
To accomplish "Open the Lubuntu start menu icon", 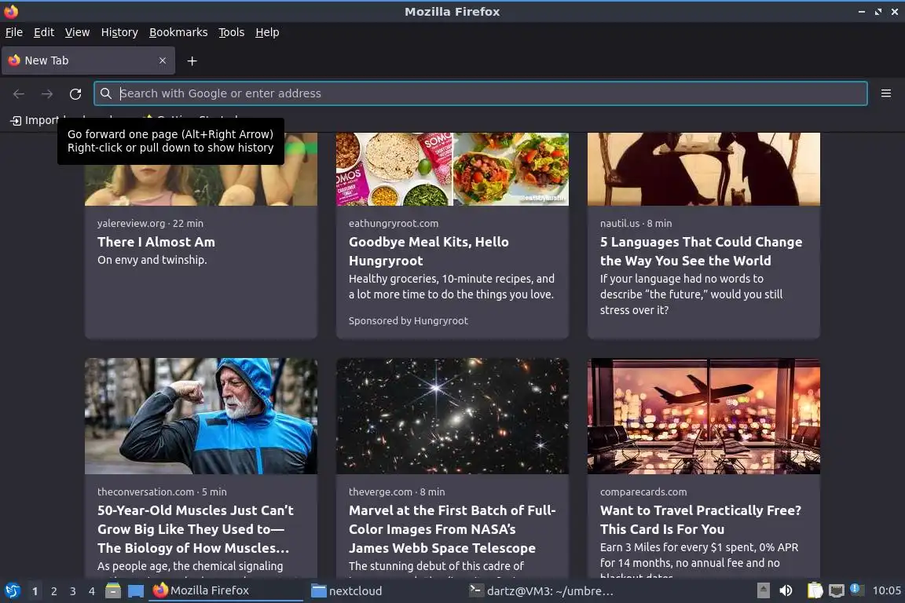I will [12, 591].
